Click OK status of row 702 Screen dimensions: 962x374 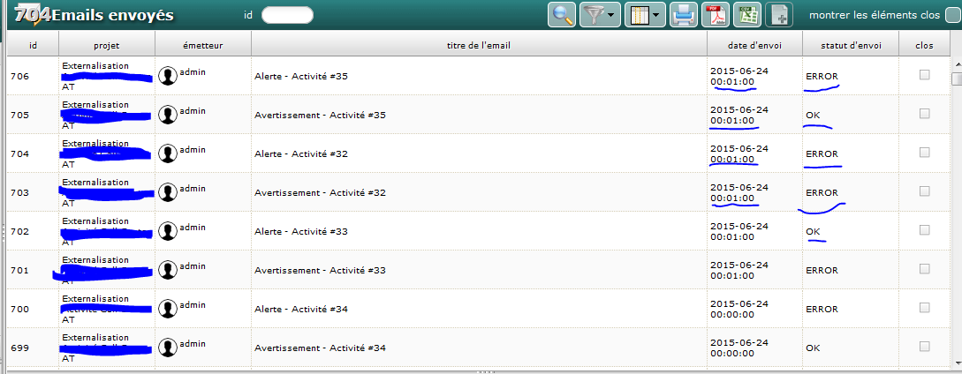click(x=813, y=232)
